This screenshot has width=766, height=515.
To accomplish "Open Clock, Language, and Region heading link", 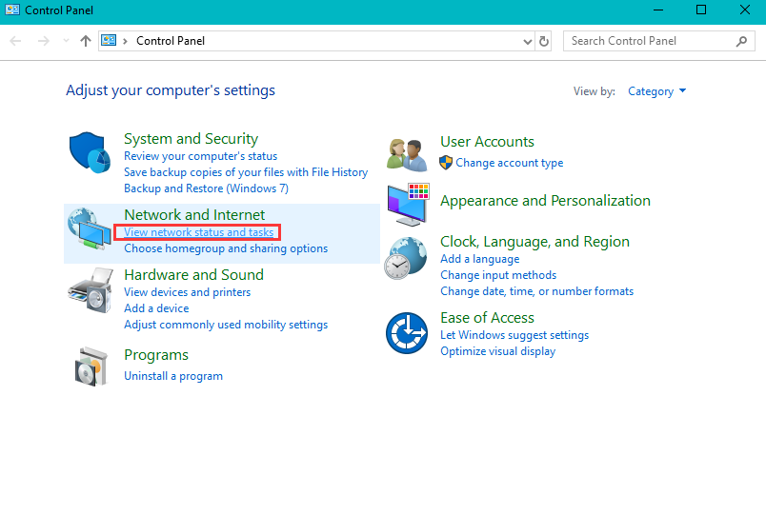I will pyautogui.click(x=534, y=242).
